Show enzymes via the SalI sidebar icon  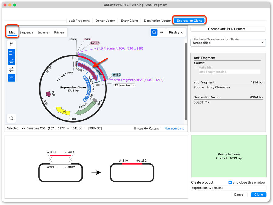coord(12,45)
